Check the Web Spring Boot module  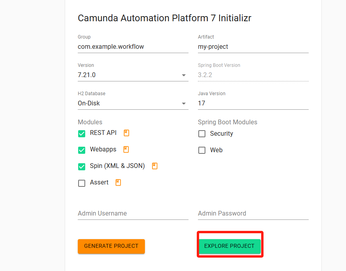(x=202, y=150)
